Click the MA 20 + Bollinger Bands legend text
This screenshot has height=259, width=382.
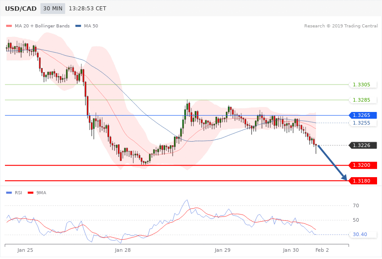click(42, 26)
